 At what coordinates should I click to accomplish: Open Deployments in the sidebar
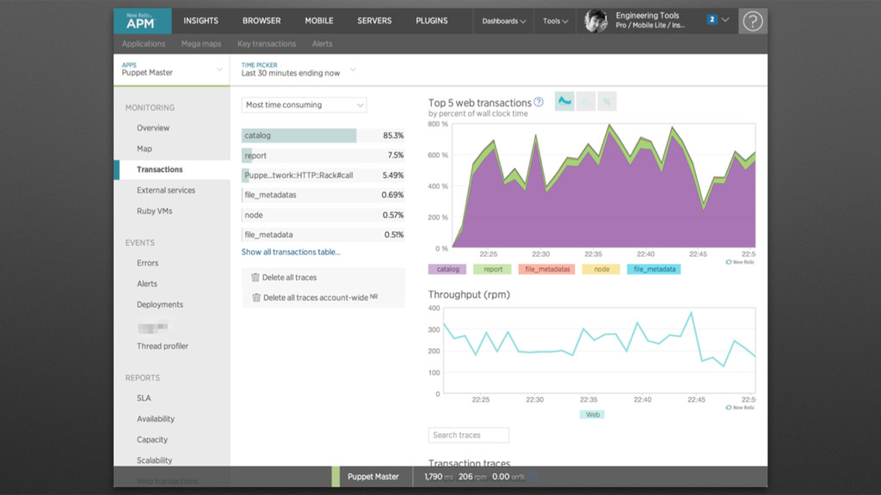pyautogui.click(x=159, y=305)
